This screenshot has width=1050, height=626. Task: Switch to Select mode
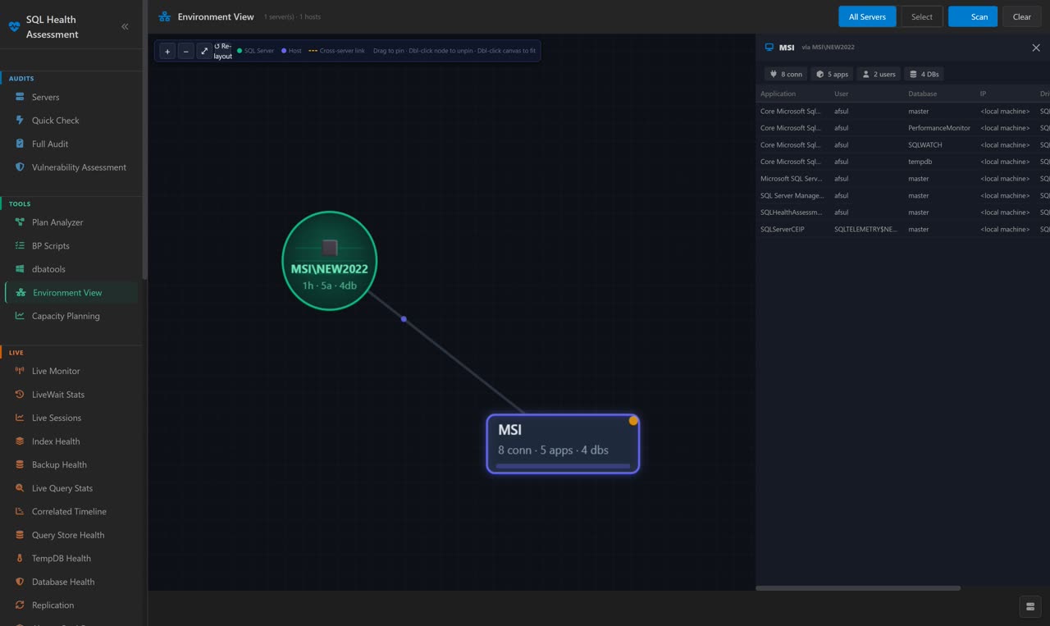coord(920,16)
